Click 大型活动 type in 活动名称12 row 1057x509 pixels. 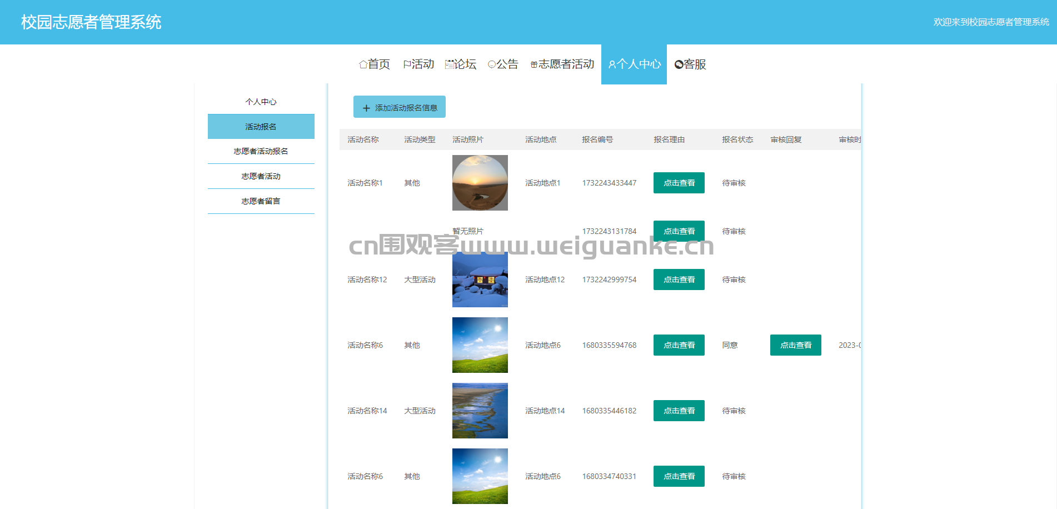tap(420, 280)
